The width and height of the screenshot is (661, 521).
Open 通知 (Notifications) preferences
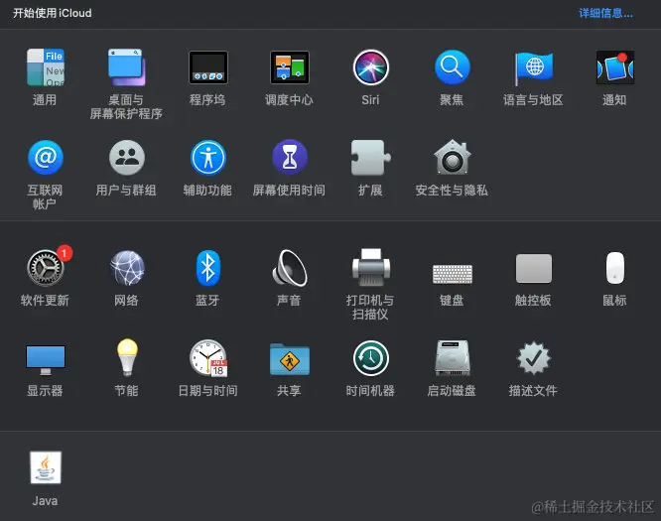pos(614,67)
